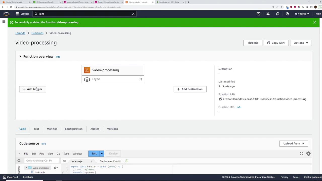The height and width of the screenshot is (181, 322).
Task: Open the editor Find menu
Action: click(42, 154)
